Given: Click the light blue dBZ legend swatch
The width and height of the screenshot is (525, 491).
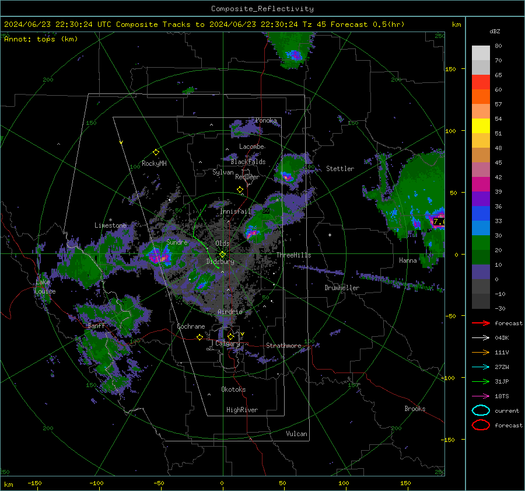Looking at the screenshot, I should [x=481, y=228].
